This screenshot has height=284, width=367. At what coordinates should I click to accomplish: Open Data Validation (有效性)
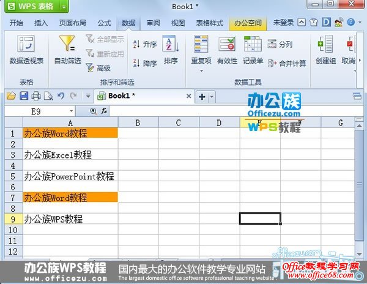tap(227, 50)
